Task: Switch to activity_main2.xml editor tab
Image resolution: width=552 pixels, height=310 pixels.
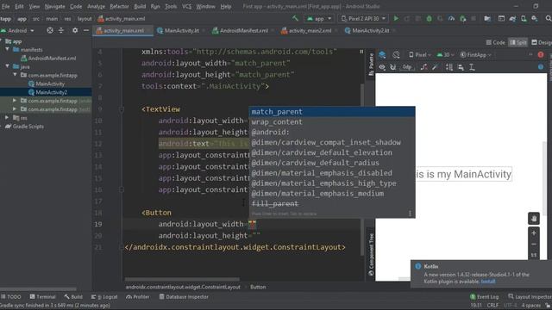Action: 309,31
